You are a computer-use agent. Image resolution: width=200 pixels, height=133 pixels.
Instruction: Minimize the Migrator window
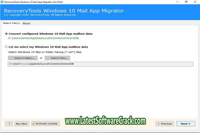click(177, 2)
